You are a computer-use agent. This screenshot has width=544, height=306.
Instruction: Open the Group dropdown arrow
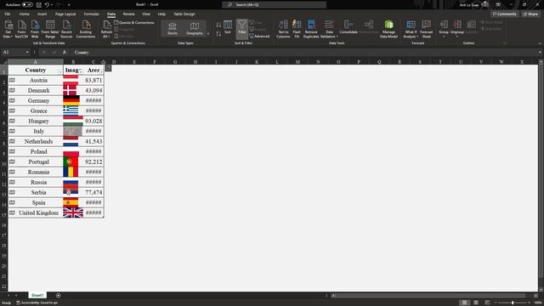[x=444, y=37]
